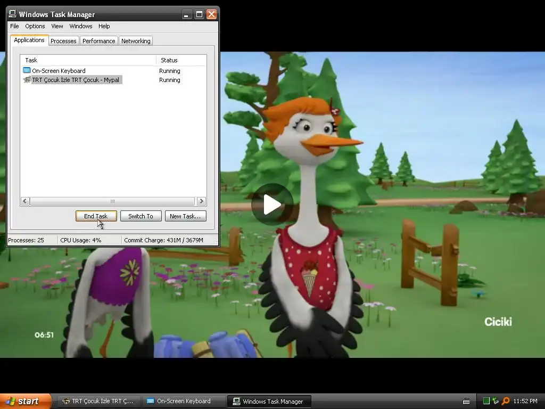Click the Processes: 25 status bar entry
Screen dimensions: 545x409
[x=26, y=240]
